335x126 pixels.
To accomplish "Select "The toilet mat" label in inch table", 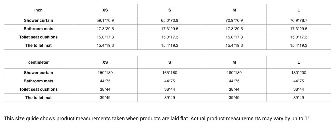I will 38,45.
